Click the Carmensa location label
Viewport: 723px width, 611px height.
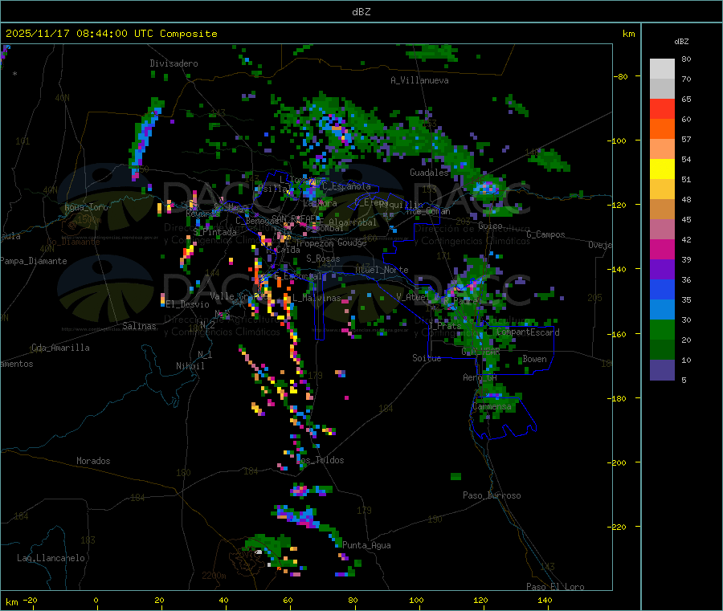492,407
